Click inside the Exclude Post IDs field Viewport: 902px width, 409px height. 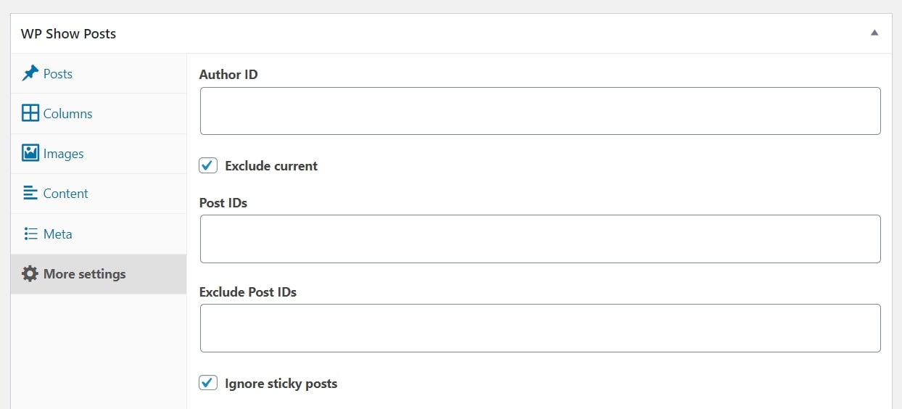tap(539, 328)
